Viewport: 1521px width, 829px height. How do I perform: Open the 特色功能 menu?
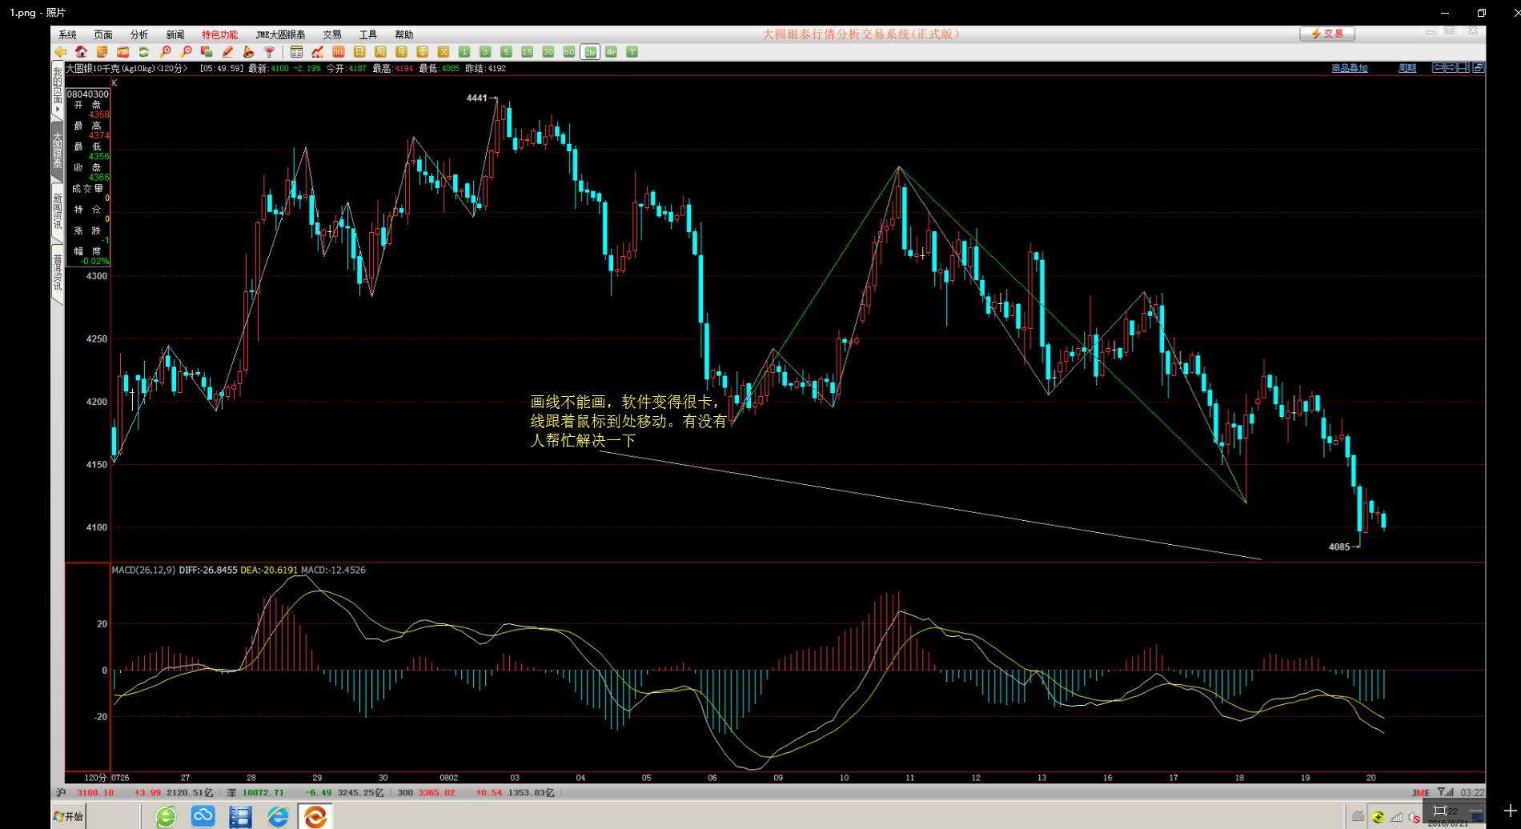(x=219, y=34)
